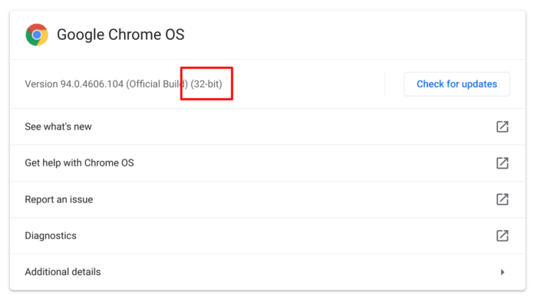Open the See what's new row

pos(268,126)
